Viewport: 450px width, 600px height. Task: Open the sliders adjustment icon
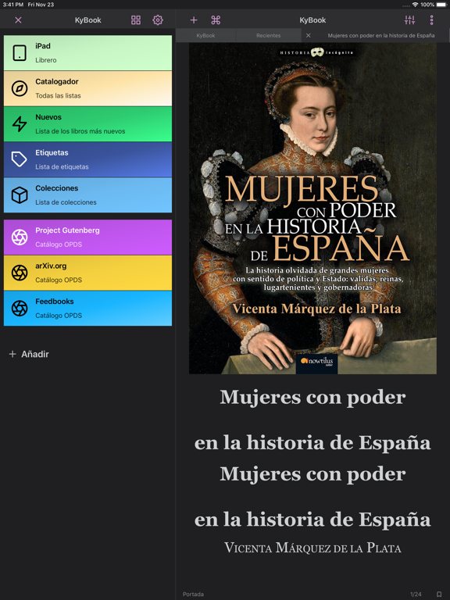(x=409, y=20)
